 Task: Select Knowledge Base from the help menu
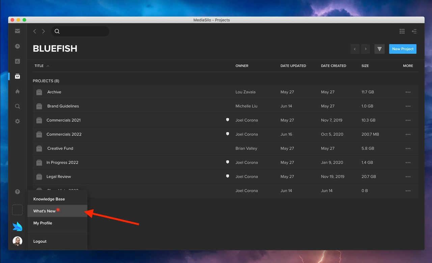pyautogui.click(x=57, y=199)
